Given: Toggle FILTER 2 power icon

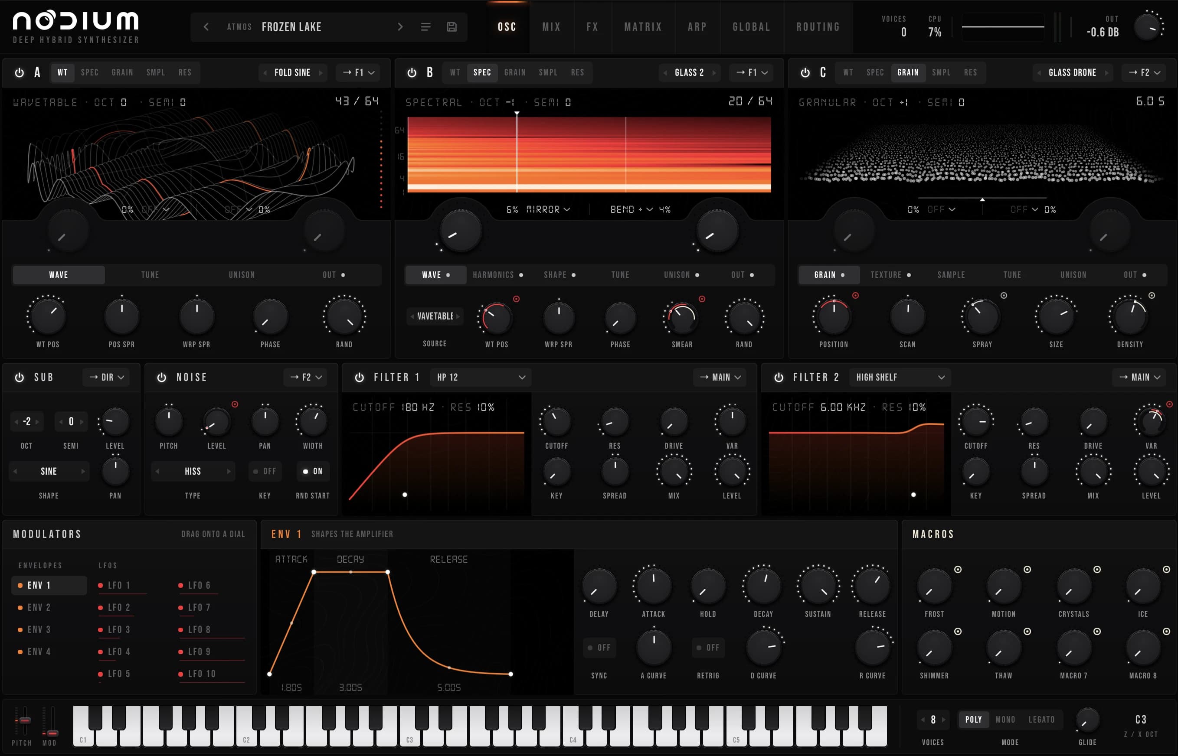Looking at the screenshot, I should pos(779,377).
